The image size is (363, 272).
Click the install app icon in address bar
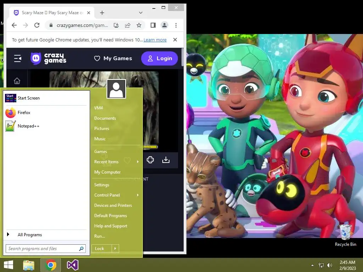pyautogui.click(x=116, y=25)
